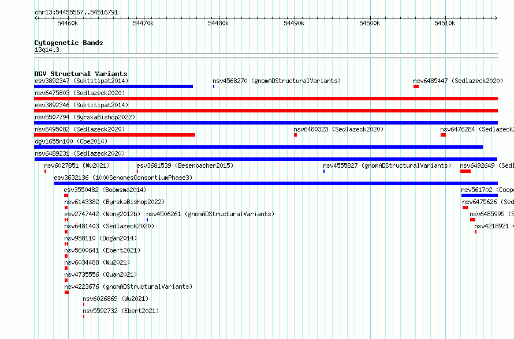
Task: Select the blue nsv561702 variant bar
Action: pyautogui.click(x=479, y=195)
